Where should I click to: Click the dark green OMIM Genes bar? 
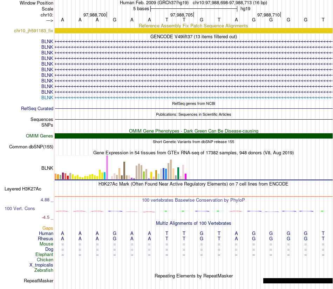(193, 136)
